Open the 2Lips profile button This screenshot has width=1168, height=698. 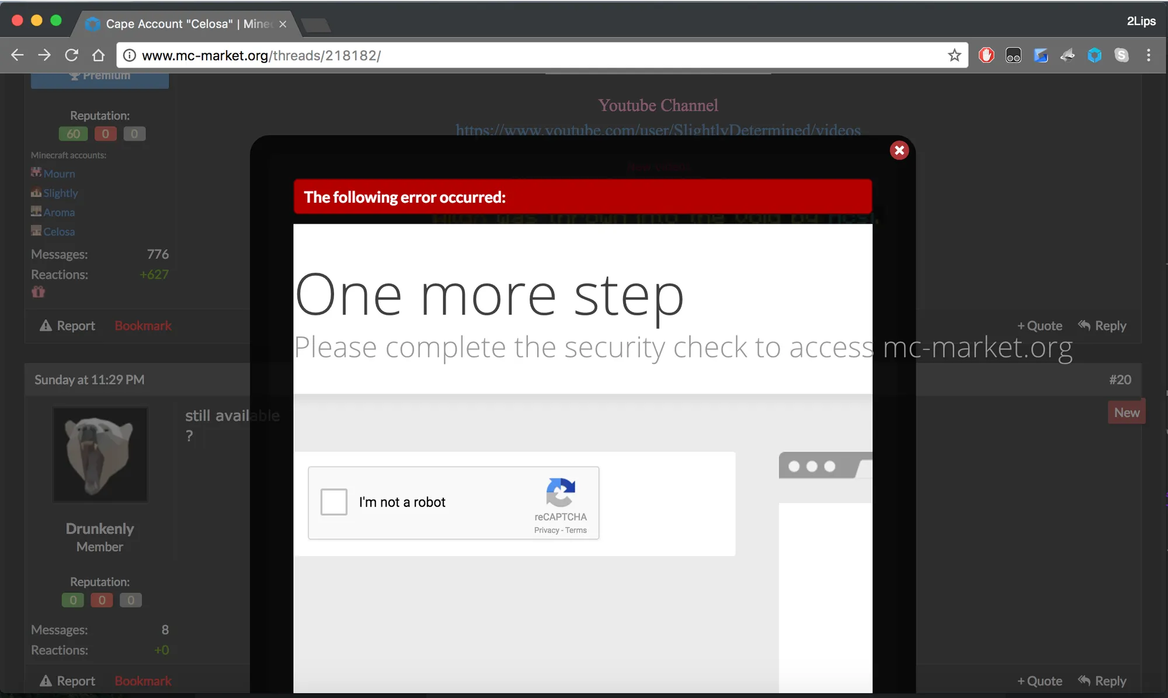1141,21
